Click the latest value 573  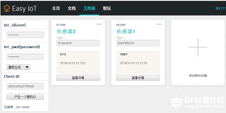(63, 54)
